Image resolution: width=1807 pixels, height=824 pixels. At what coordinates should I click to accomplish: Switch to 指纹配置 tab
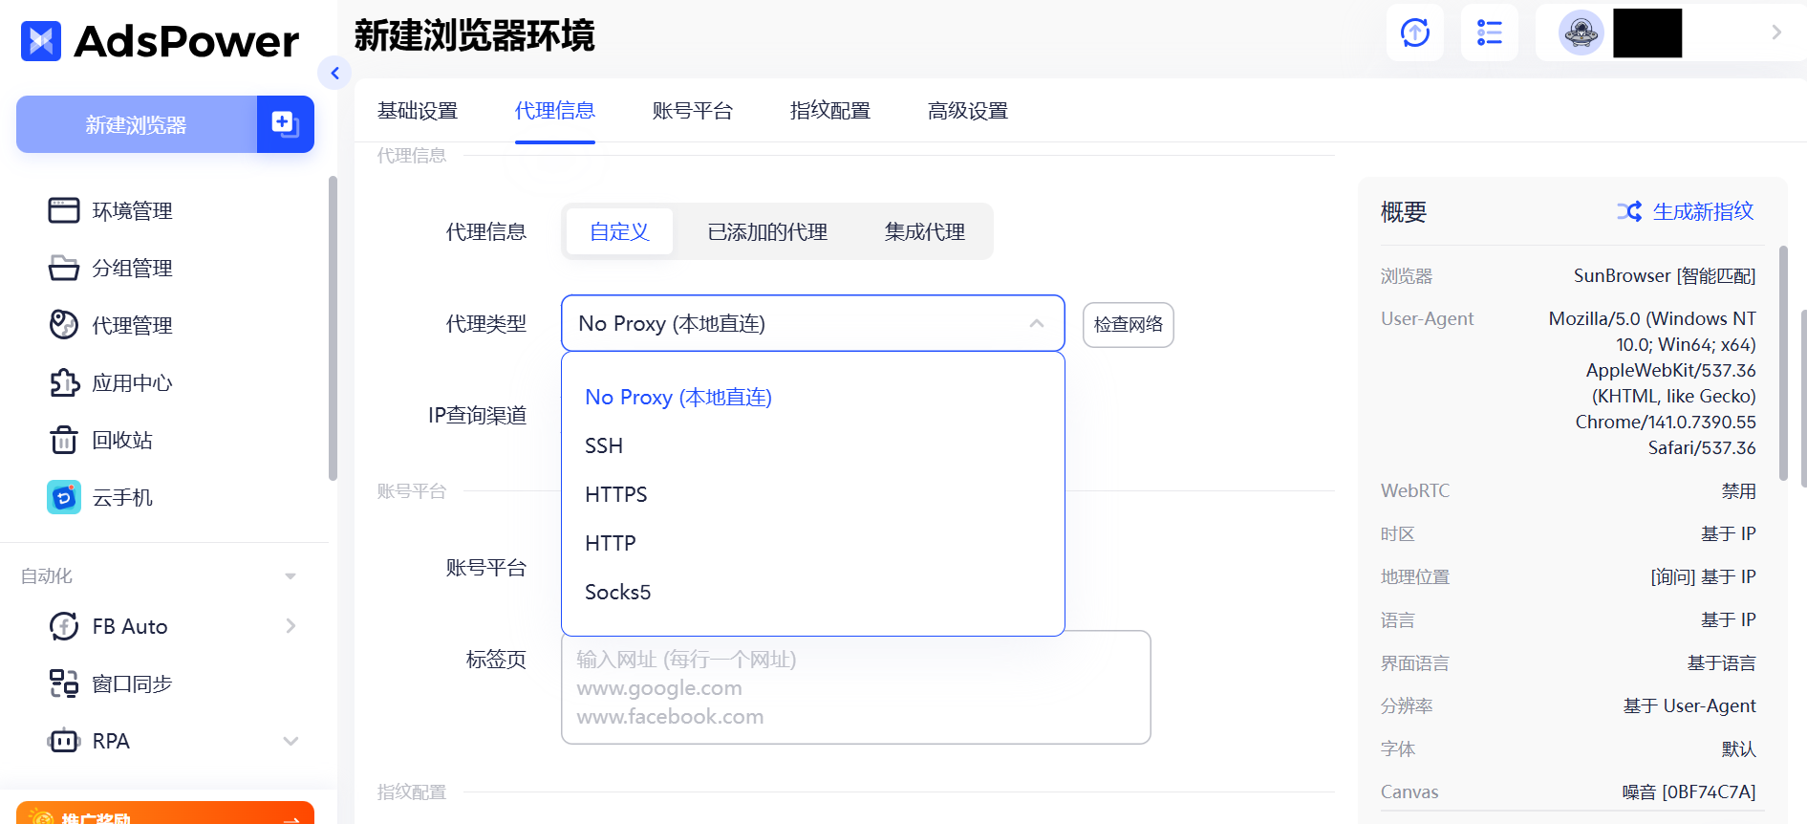[x=830, y=111]
